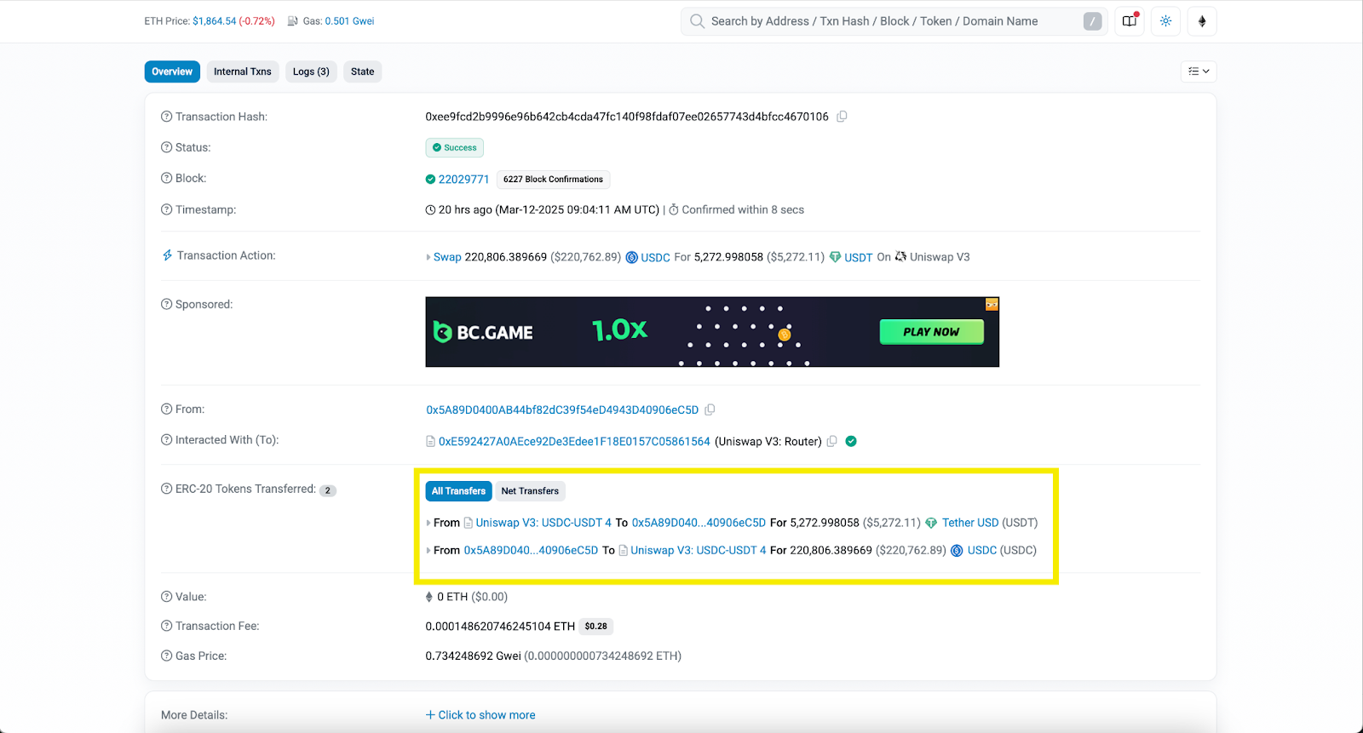Open the 0xE592427A0AEce92... router address link

[574, 441]
